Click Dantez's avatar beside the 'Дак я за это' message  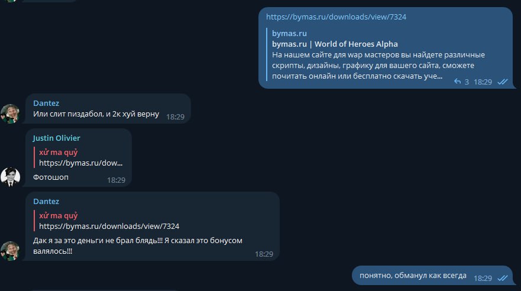(x=10, y=251)
